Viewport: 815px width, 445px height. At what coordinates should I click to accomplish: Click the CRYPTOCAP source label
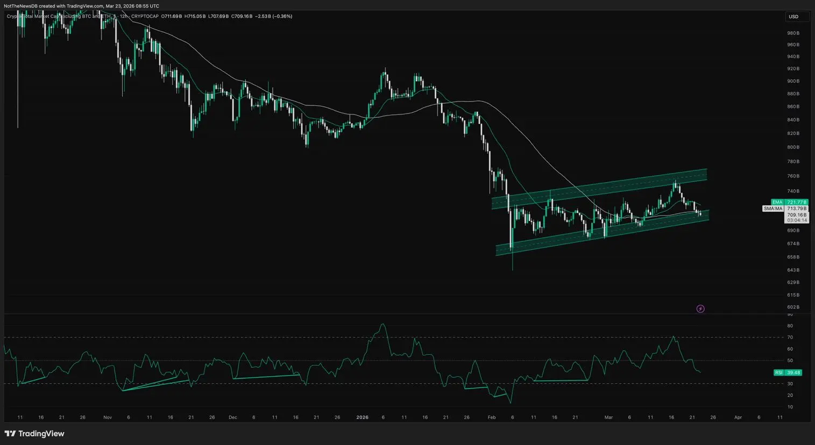click(x=145, y=16)
